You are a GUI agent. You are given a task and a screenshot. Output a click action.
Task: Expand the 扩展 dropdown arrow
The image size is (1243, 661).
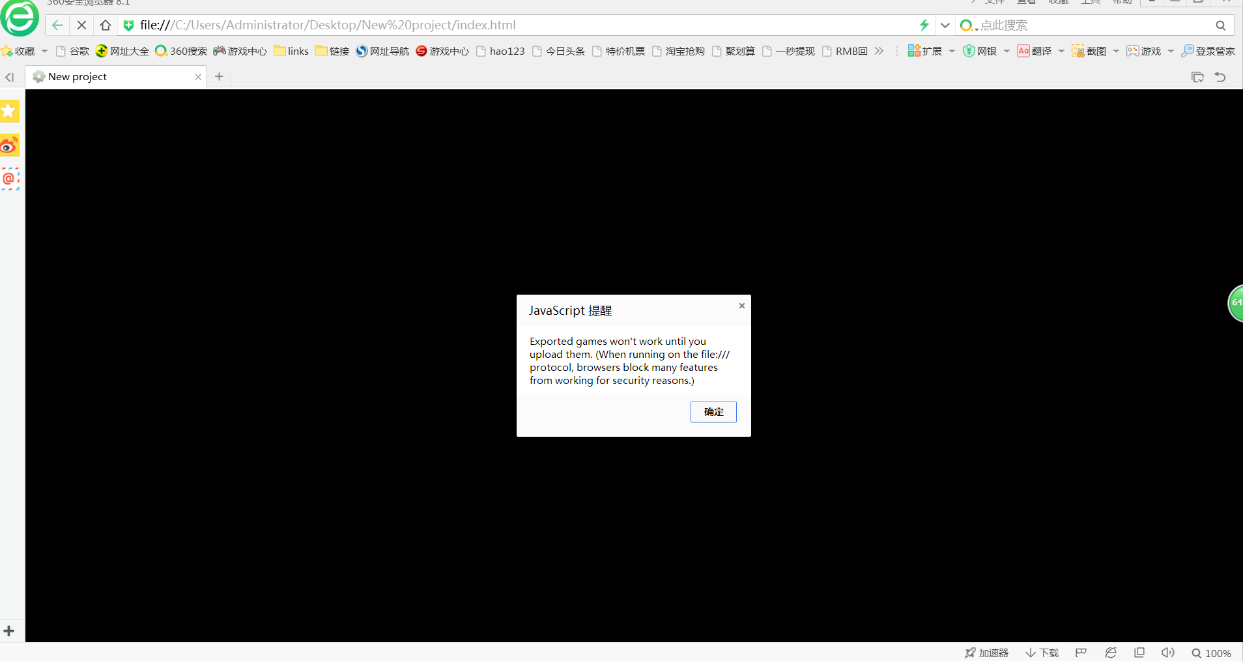pos(952,51)
